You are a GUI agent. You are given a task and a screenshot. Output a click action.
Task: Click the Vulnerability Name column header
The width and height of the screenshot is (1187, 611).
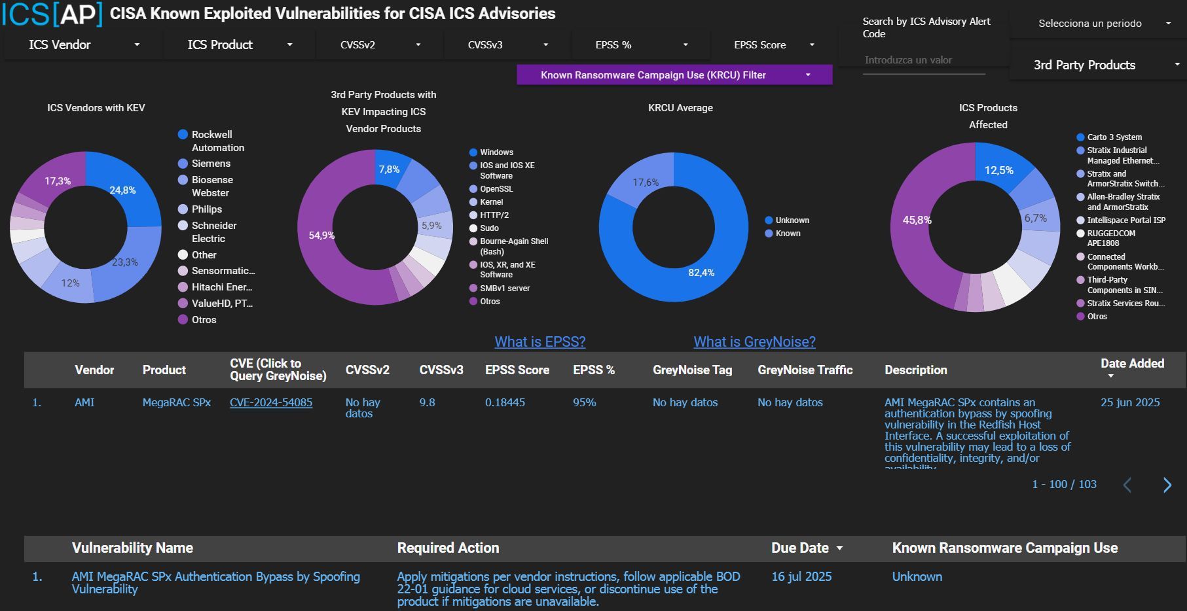132,548
